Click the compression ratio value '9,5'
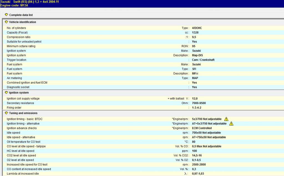The height and width of the screenshot is (176, 284). 194,37
